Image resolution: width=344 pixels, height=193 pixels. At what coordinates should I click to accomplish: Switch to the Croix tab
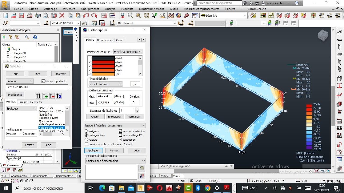click(x=119, y=40)
